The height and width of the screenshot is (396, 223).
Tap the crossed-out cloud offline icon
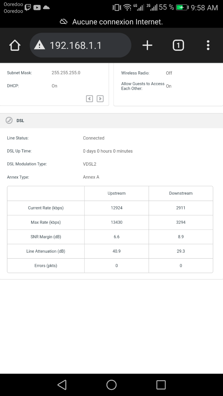tap(63, 22)
